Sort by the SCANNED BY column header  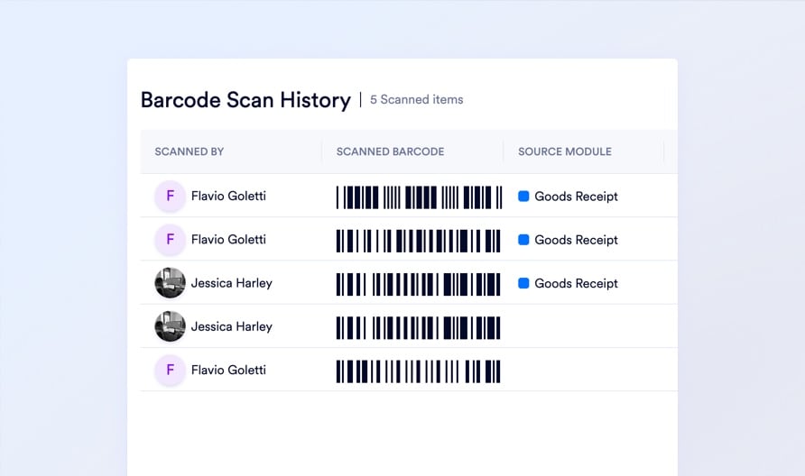189,151
